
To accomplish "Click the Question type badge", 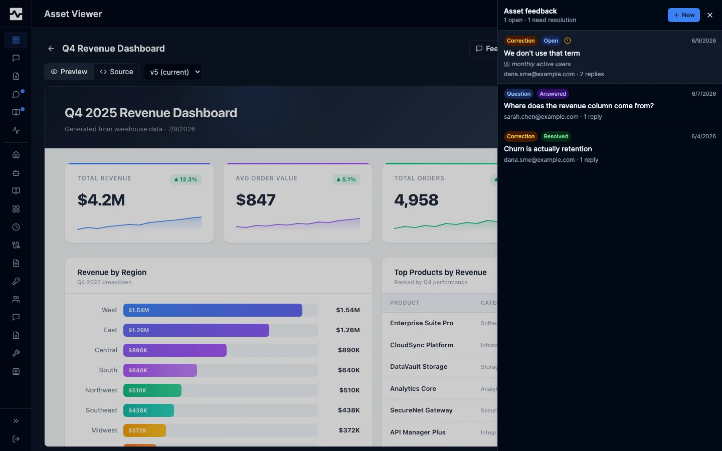I will tap(518, 94).
